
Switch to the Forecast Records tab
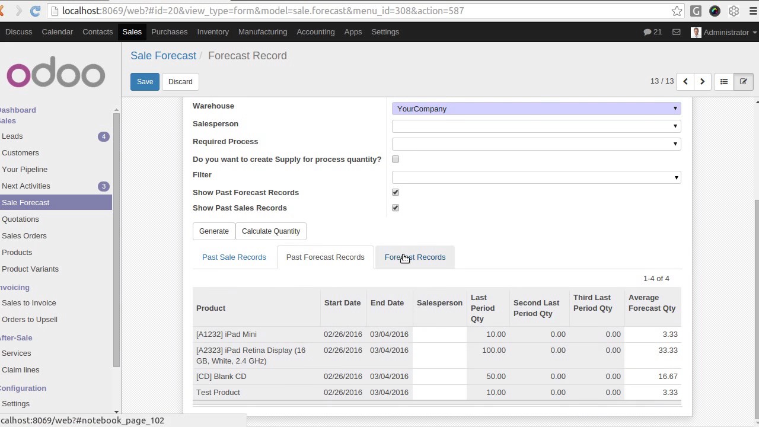tap(415, 257)
